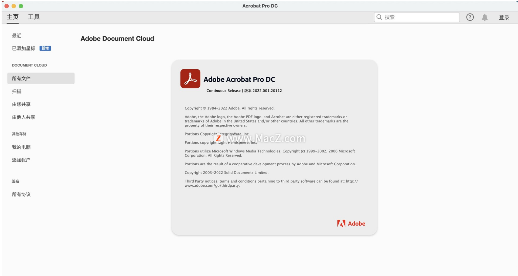Viewport: 518px width, 276px height.
Task: Click the 'Copyright 2003-2022 Solid Documents Limited' line
Action: point(227,173)
